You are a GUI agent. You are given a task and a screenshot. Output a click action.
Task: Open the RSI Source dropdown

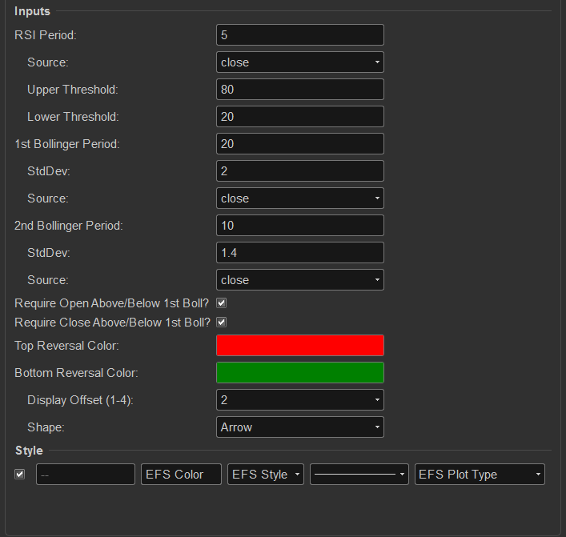coord(299,62)
